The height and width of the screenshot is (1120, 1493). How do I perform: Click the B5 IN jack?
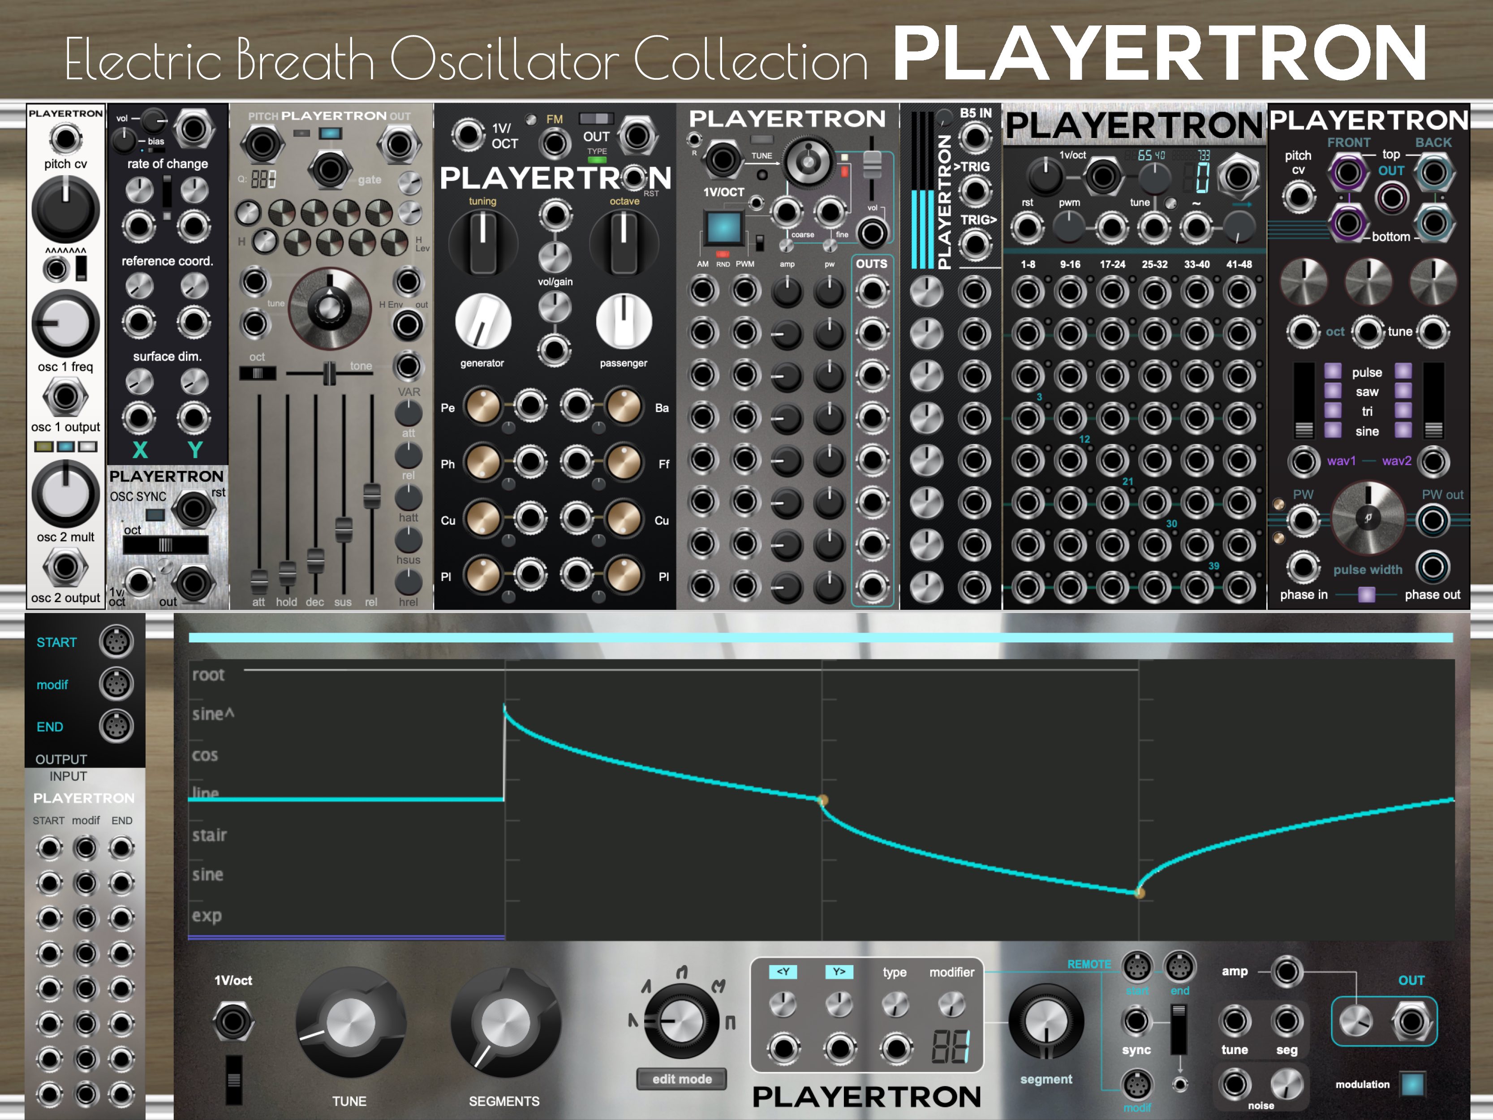(975, 138)
